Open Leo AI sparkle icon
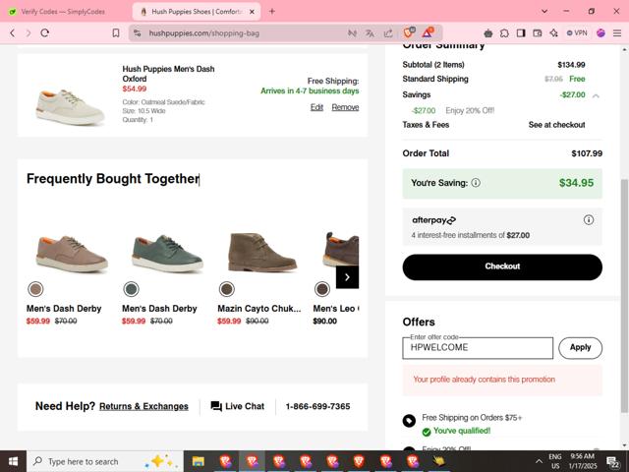Viewport: 629px width, 472px height. 554,33
